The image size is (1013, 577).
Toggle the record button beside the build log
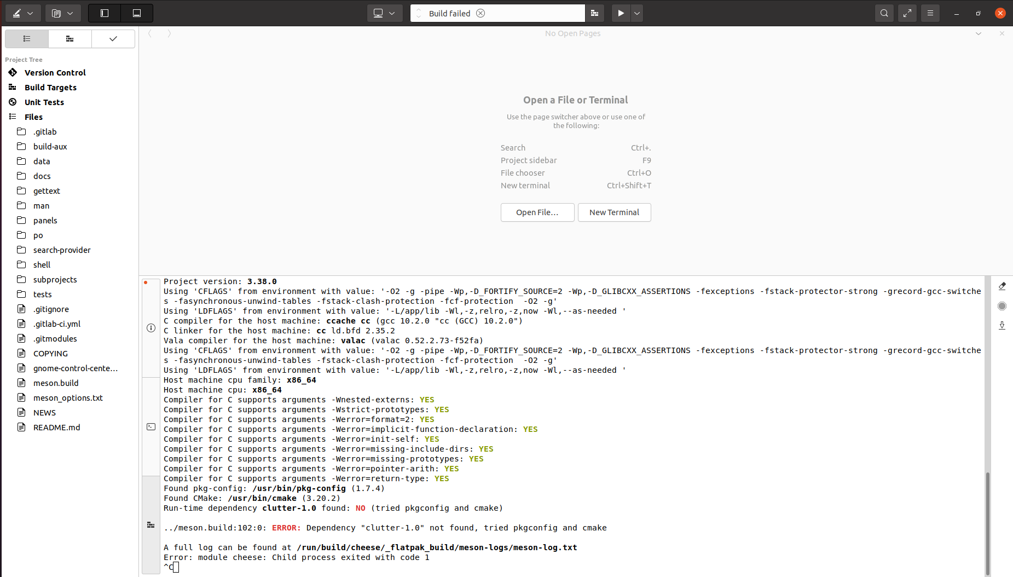[1002, 306]
